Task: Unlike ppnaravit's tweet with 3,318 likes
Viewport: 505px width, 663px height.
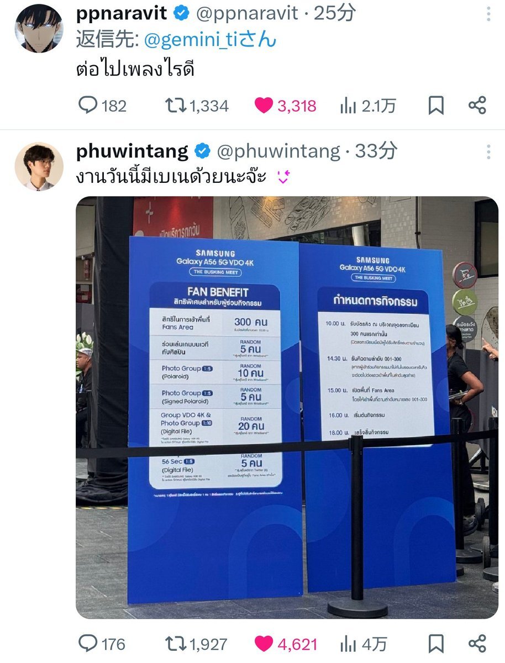Action: pos(286,106)
